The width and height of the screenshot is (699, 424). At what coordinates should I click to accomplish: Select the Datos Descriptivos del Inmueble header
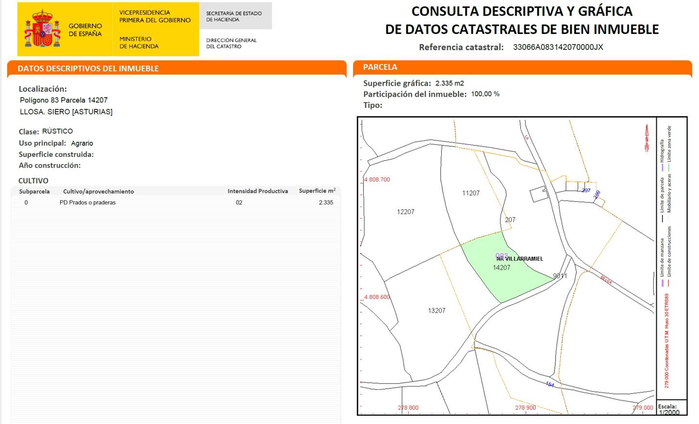click(x=88, y=68)
